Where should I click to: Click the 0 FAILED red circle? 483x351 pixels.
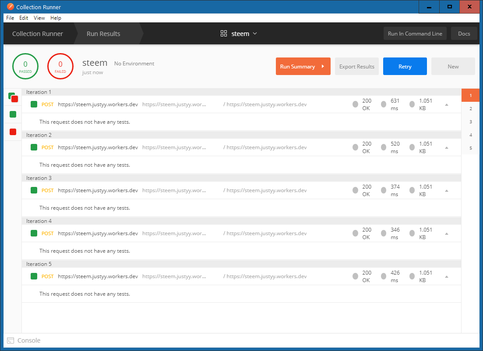pyautogui.click(x=60, y=66)
